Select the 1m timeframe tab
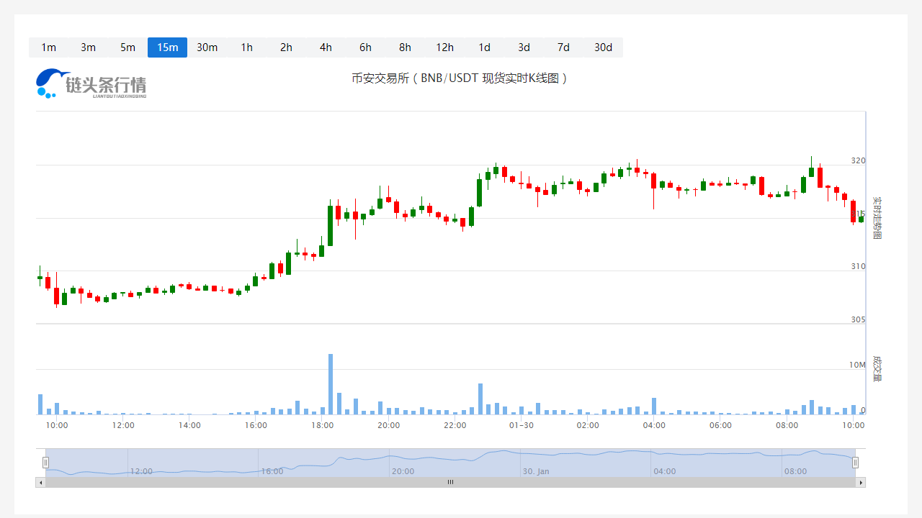The height and width of the screenshot is (518, 922). click(48, 47)
